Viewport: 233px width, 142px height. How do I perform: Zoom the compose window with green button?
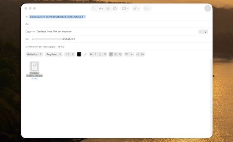(34, 8)
